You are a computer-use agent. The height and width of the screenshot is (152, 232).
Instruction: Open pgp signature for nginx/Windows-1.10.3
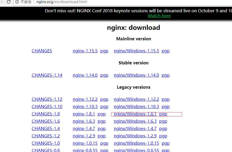point(165,107)
